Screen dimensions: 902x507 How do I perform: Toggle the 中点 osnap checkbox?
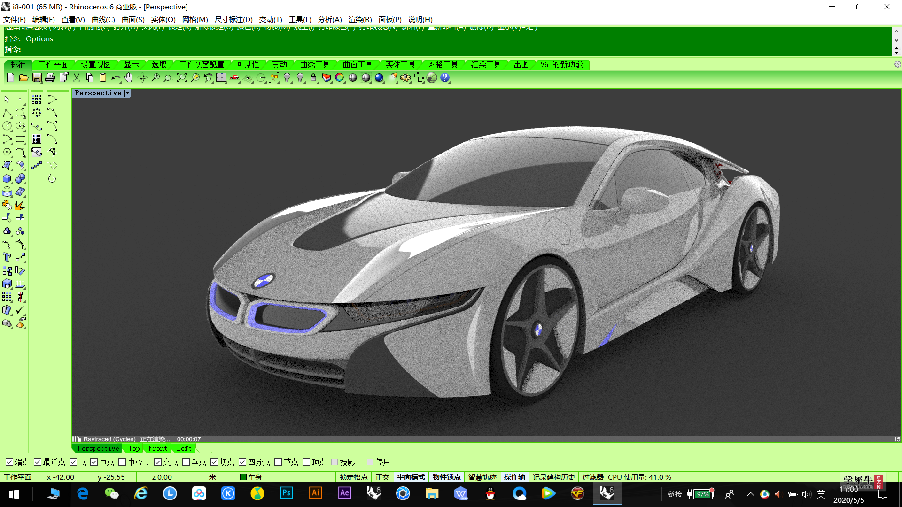[94, 462]
